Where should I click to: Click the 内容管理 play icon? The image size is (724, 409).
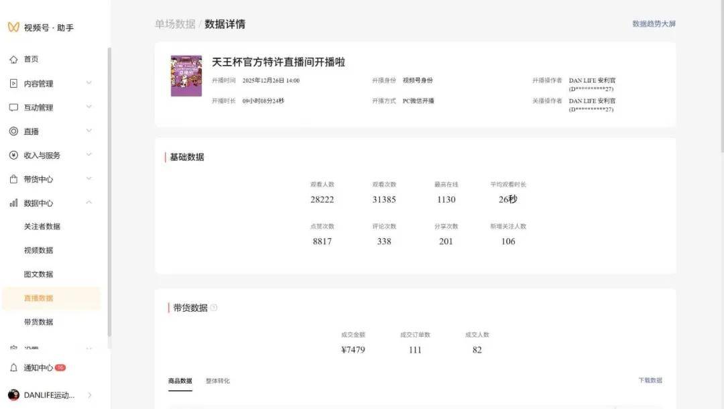[x=13, y=84]
